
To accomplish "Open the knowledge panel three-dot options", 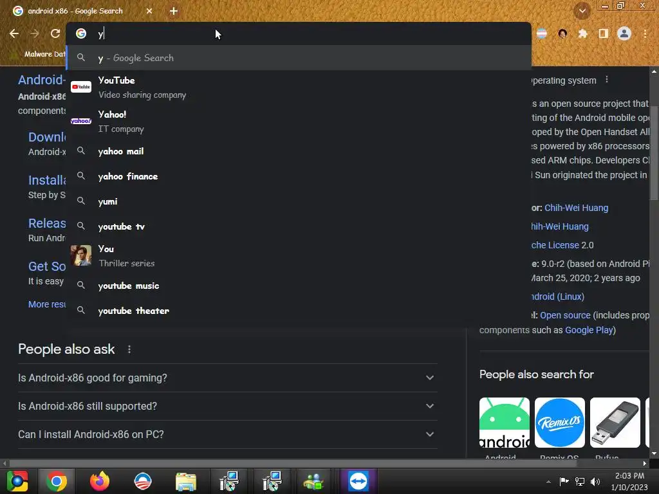I will [606, 79].
